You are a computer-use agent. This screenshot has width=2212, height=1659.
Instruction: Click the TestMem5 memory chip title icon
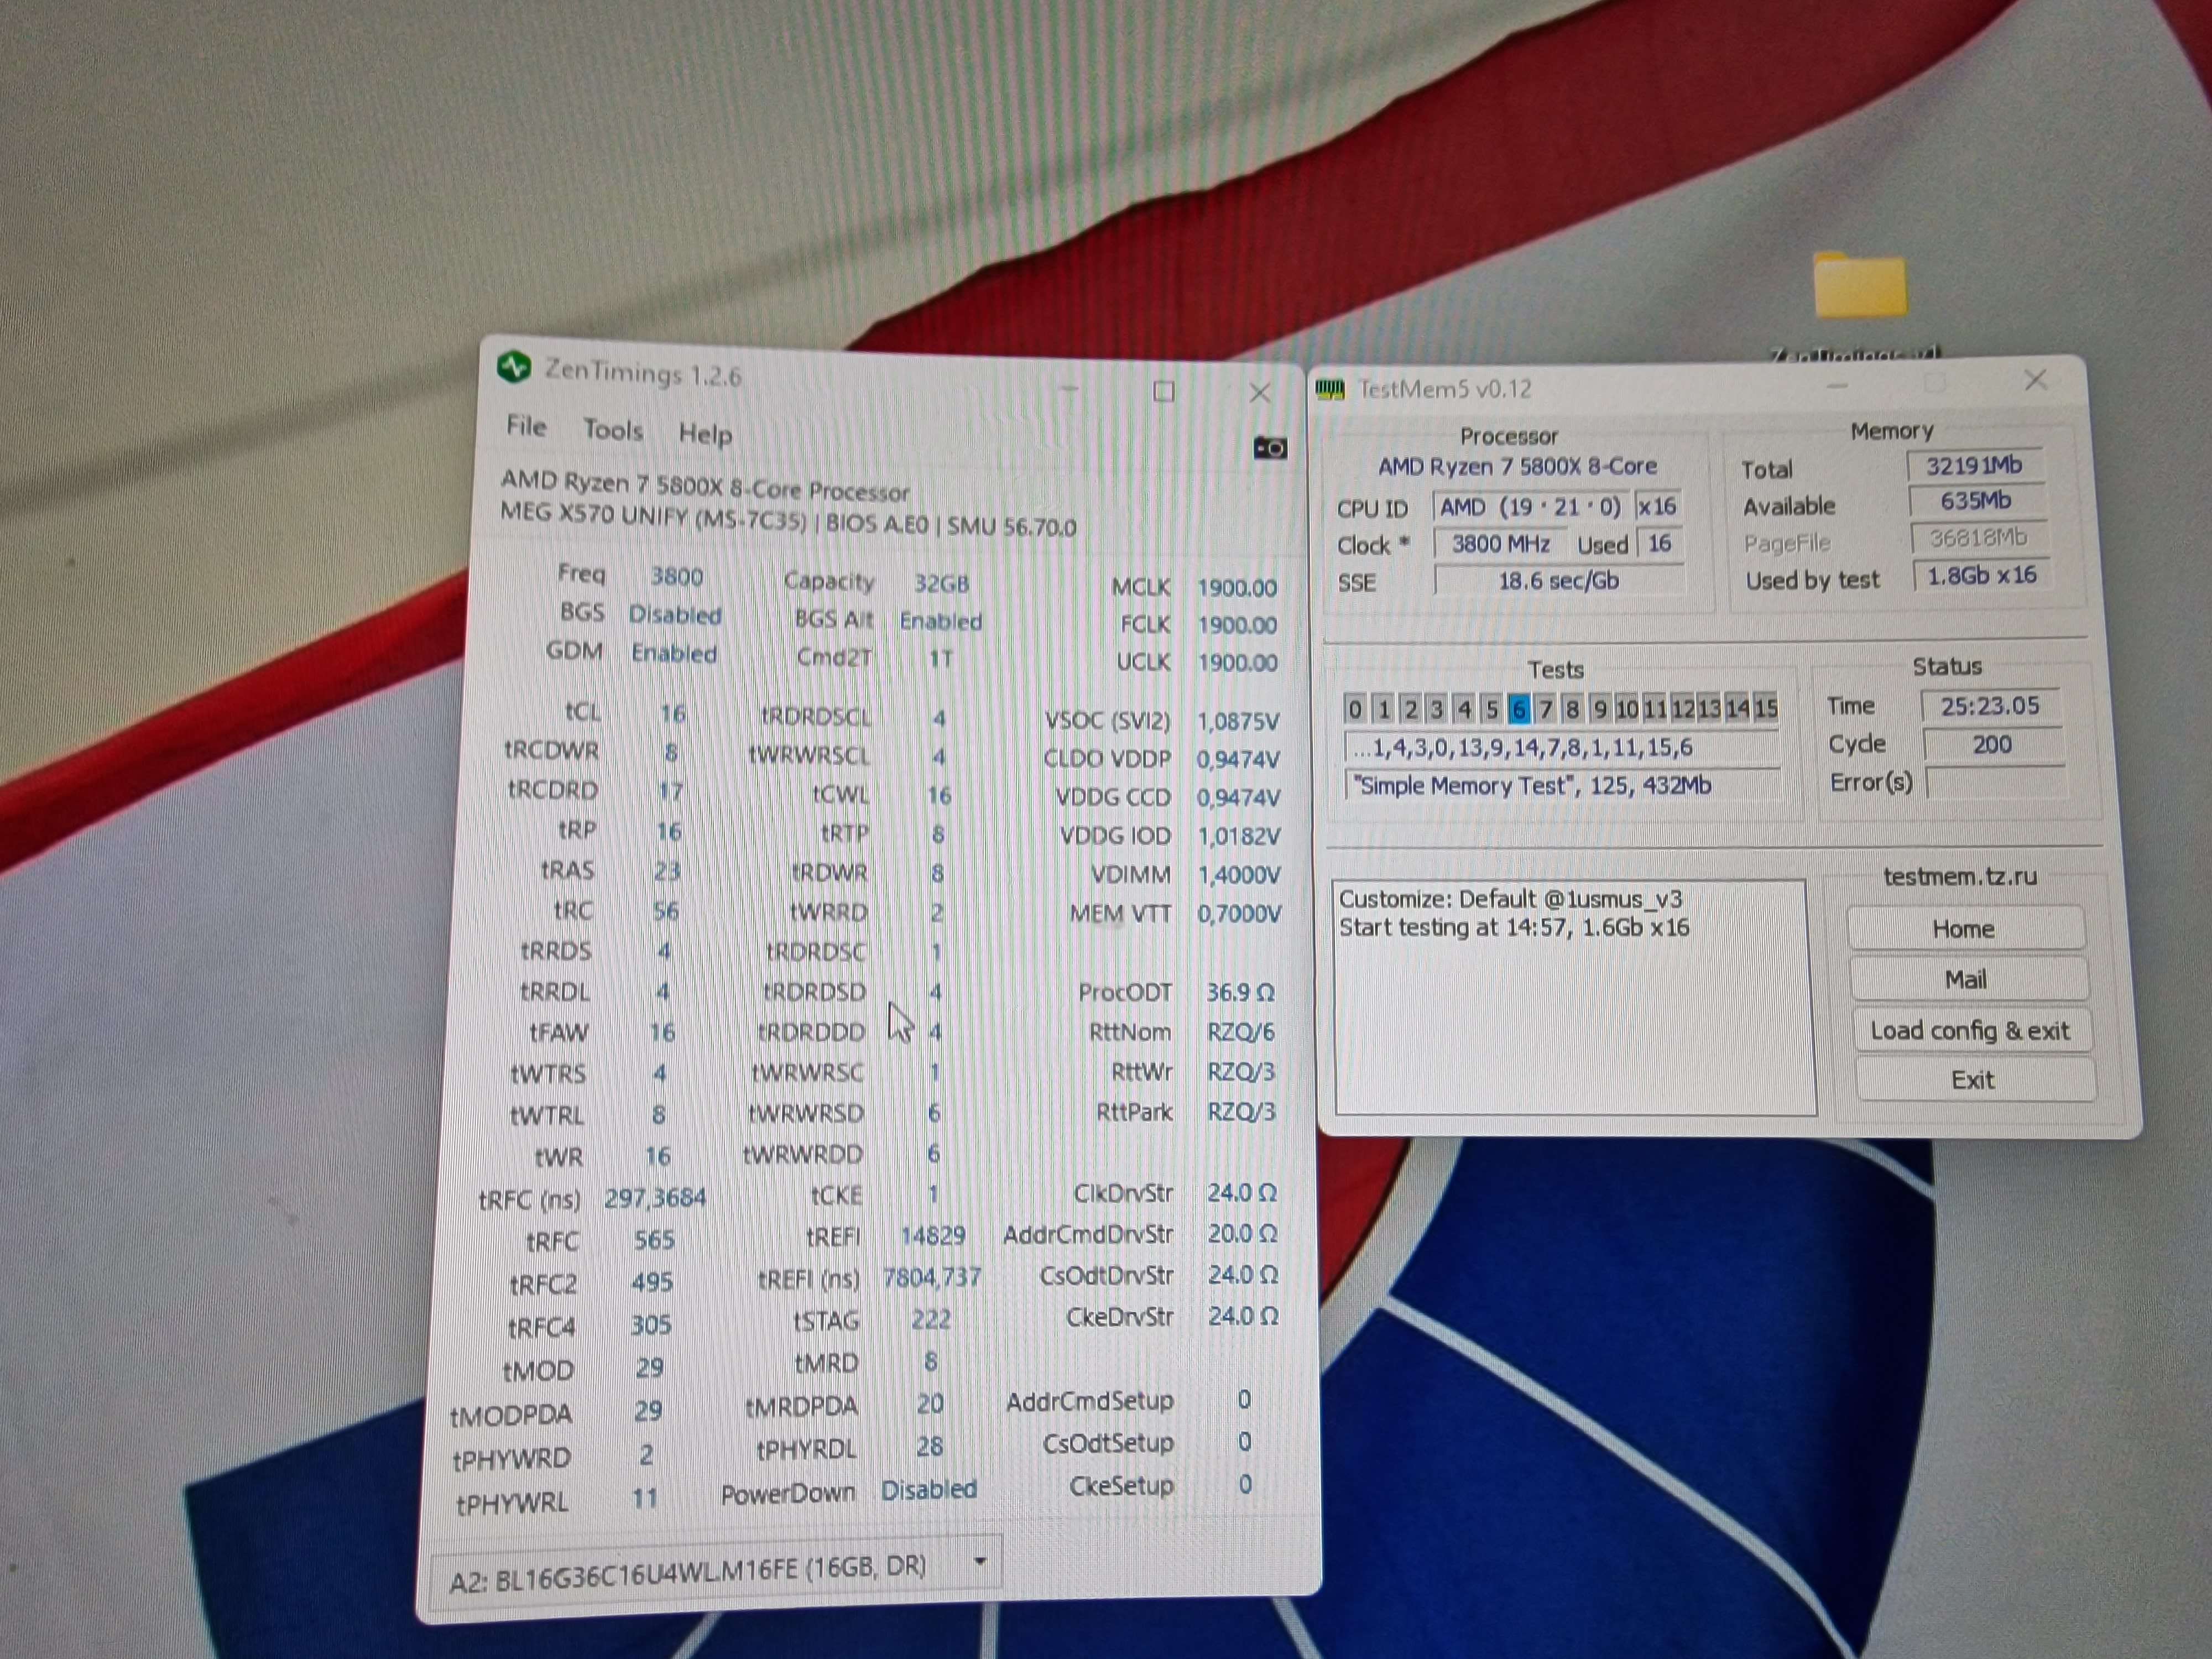pyautogui.click(x=1330, y=388)
